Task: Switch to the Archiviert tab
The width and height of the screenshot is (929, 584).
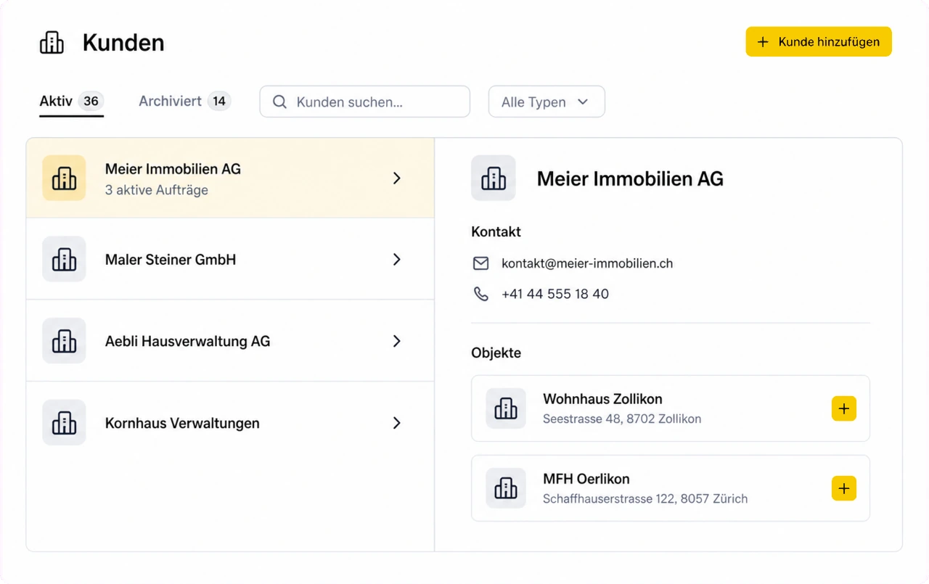Action: click(x=184, y=102)
